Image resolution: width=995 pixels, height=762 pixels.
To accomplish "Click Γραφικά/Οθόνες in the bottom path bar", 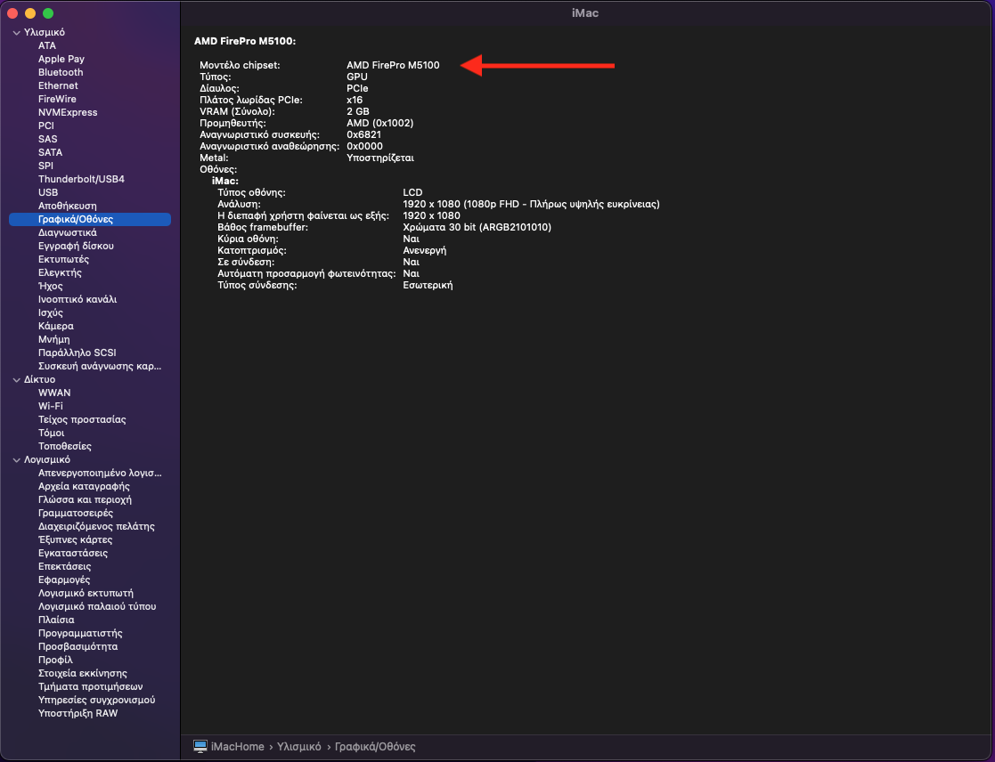I will pos(375,746).
